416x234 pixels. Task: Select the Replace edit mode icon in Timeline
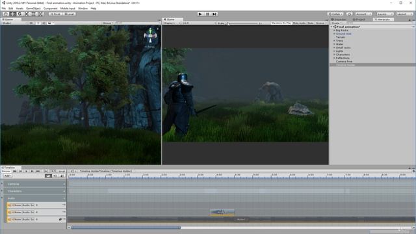(62, 176)
